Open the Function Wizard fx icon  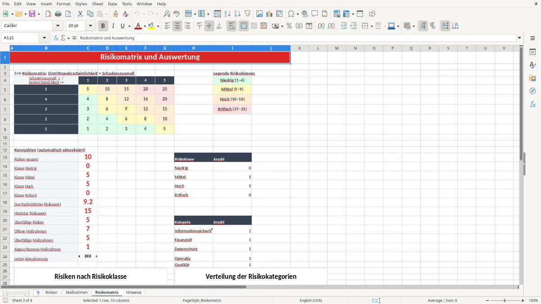[x=56, y=38]
